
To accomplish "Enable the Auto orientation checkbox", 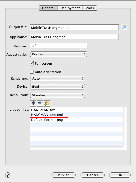I will coord(32,72).
